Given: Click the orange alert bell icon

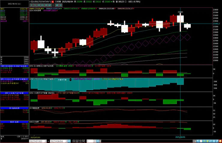Looking at the screenshot, I should (220, 141).
